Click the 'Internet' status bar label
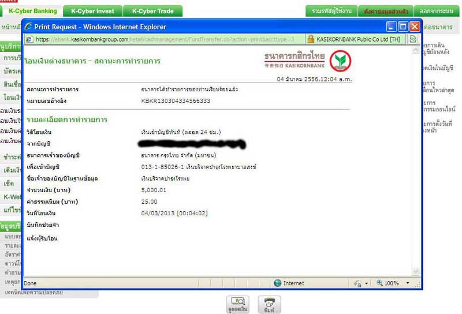 pyautogui.click(x=293, y=283)
